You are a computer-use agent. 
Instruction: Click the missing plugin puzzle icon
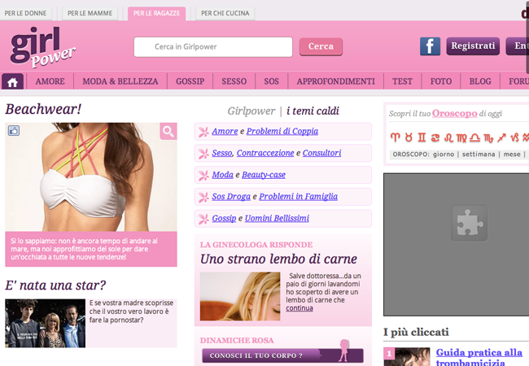470,222
